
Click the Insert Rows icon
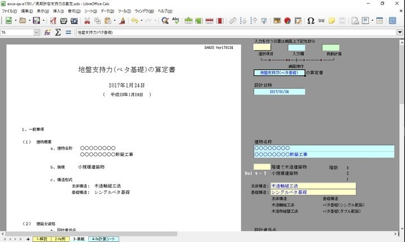point(188,21)
